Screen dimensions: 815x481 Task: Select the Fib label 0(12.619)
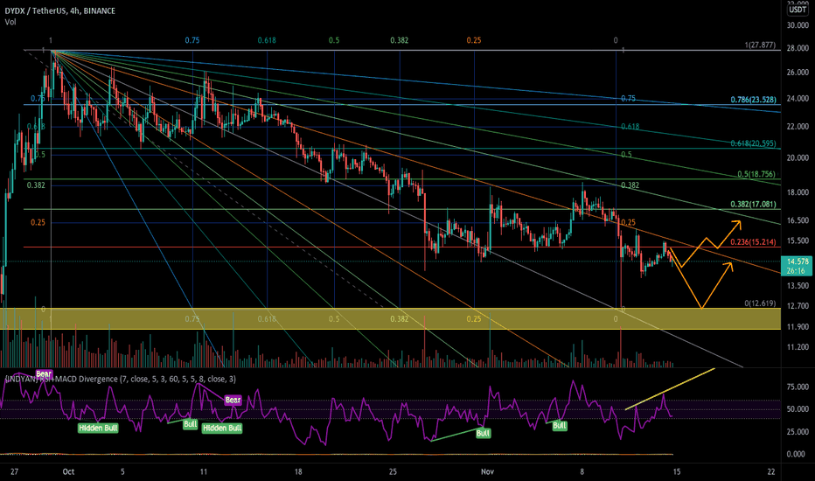[760, 303]
